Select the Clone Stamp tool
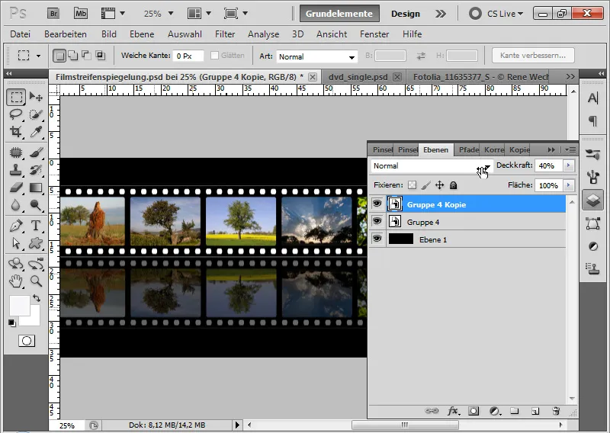 [x=16, y=170]
